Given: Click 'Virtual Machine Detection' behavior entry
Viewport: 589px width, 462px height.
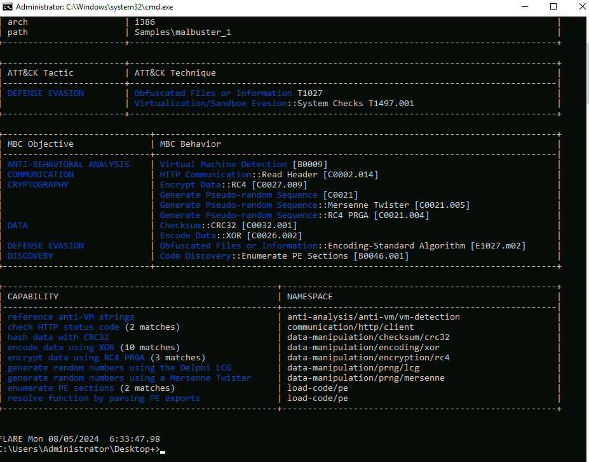Looking at the screenshot, I should click(223, 165).
